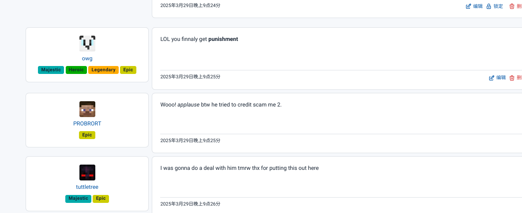Open tuttletree's dark red-eyed avatar

(x=87, y=173)
